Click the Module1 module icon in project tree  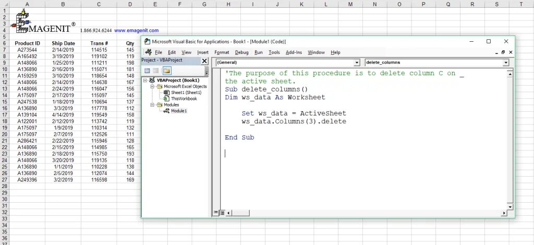coord(166,111)
